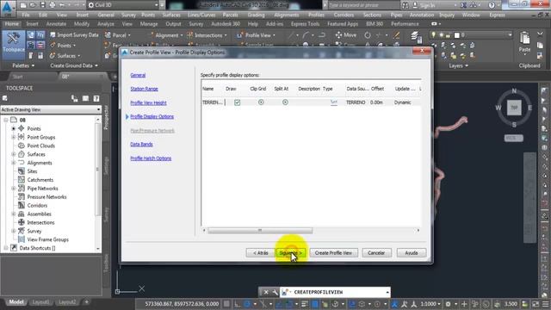This screenshot has width=551, height=310.
Task: Click the TOP face of the ViewCube
Action: 514,108
